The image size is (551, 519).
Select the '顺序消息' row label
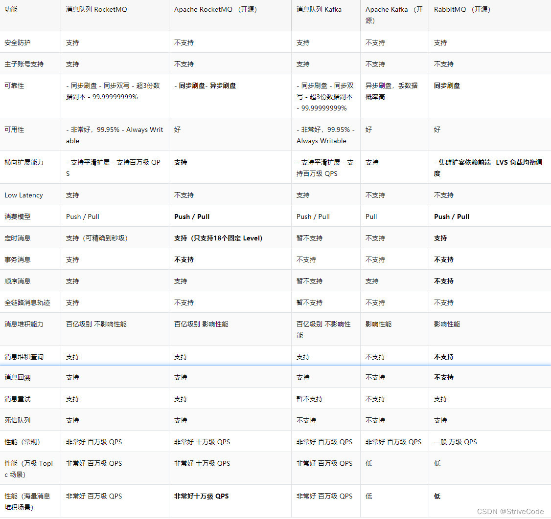click(18, 281)
